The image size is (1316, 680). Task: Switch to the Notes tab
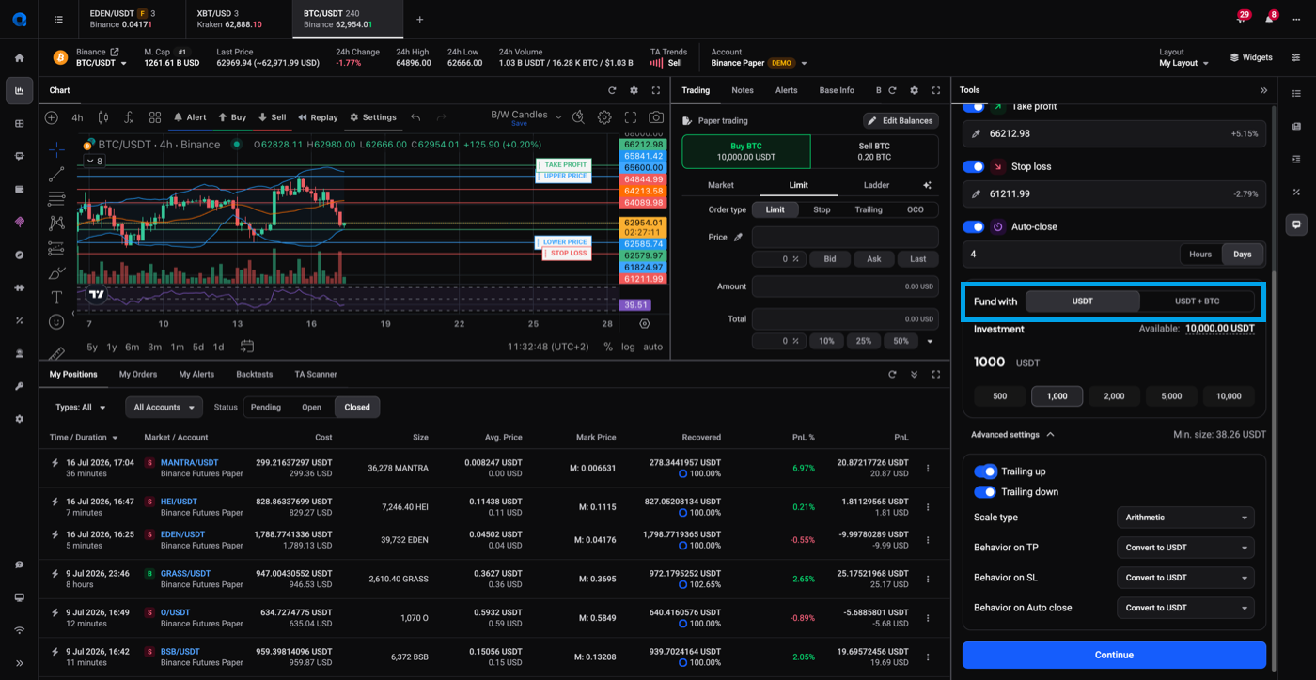743,90
